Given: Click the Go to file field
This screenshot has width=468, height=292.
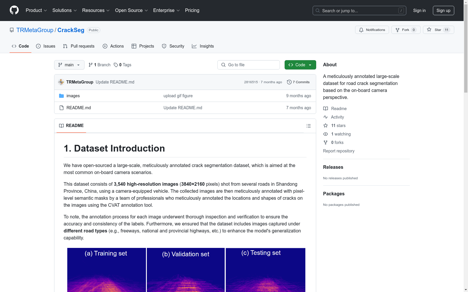Looking at the screenshot, I should tap(249, 65).
